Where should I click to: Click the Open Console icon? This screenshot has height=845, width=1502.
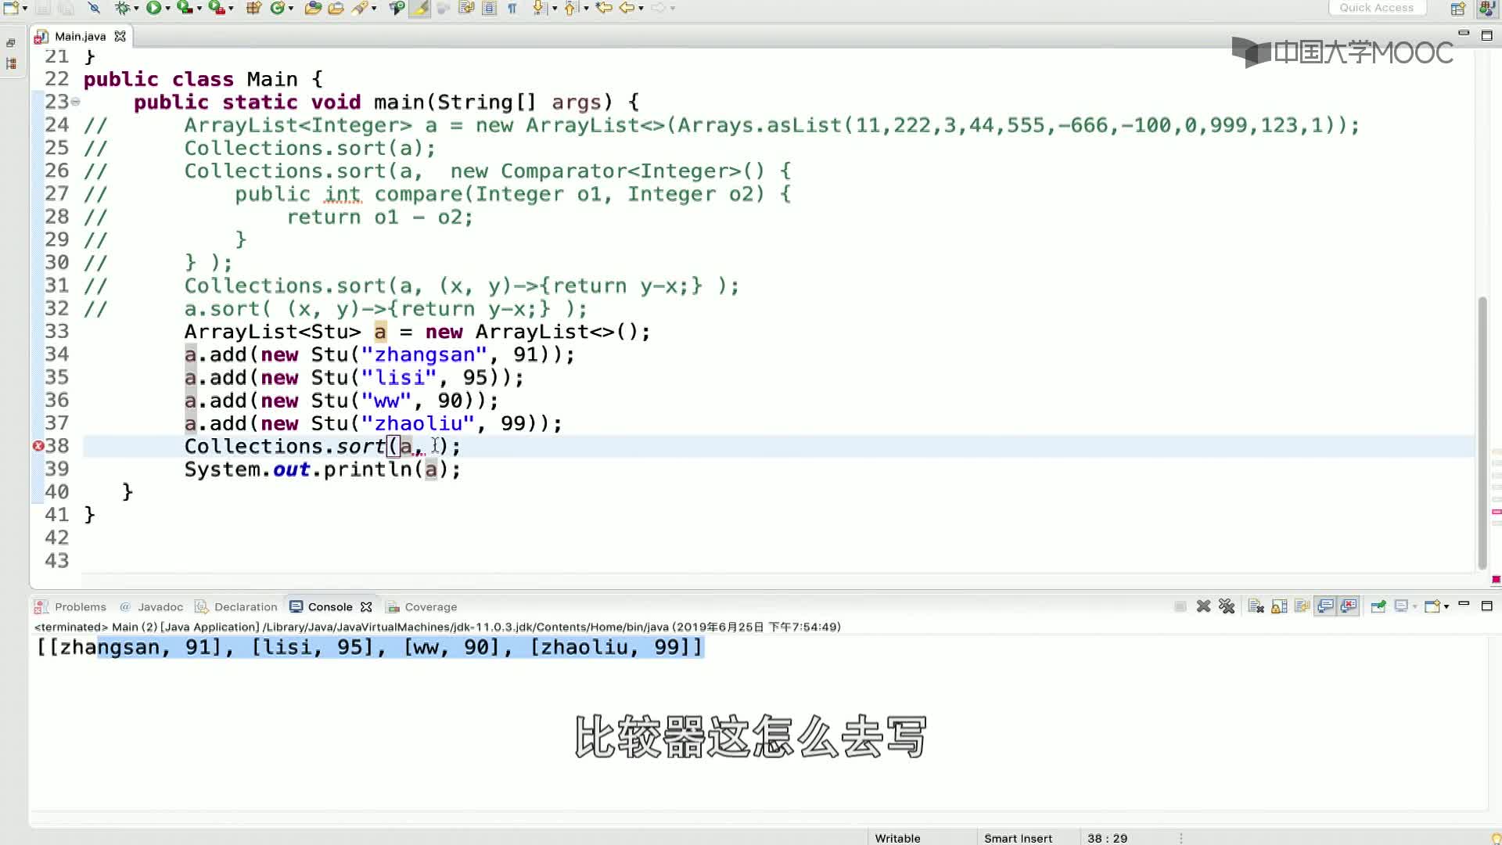1432,606
